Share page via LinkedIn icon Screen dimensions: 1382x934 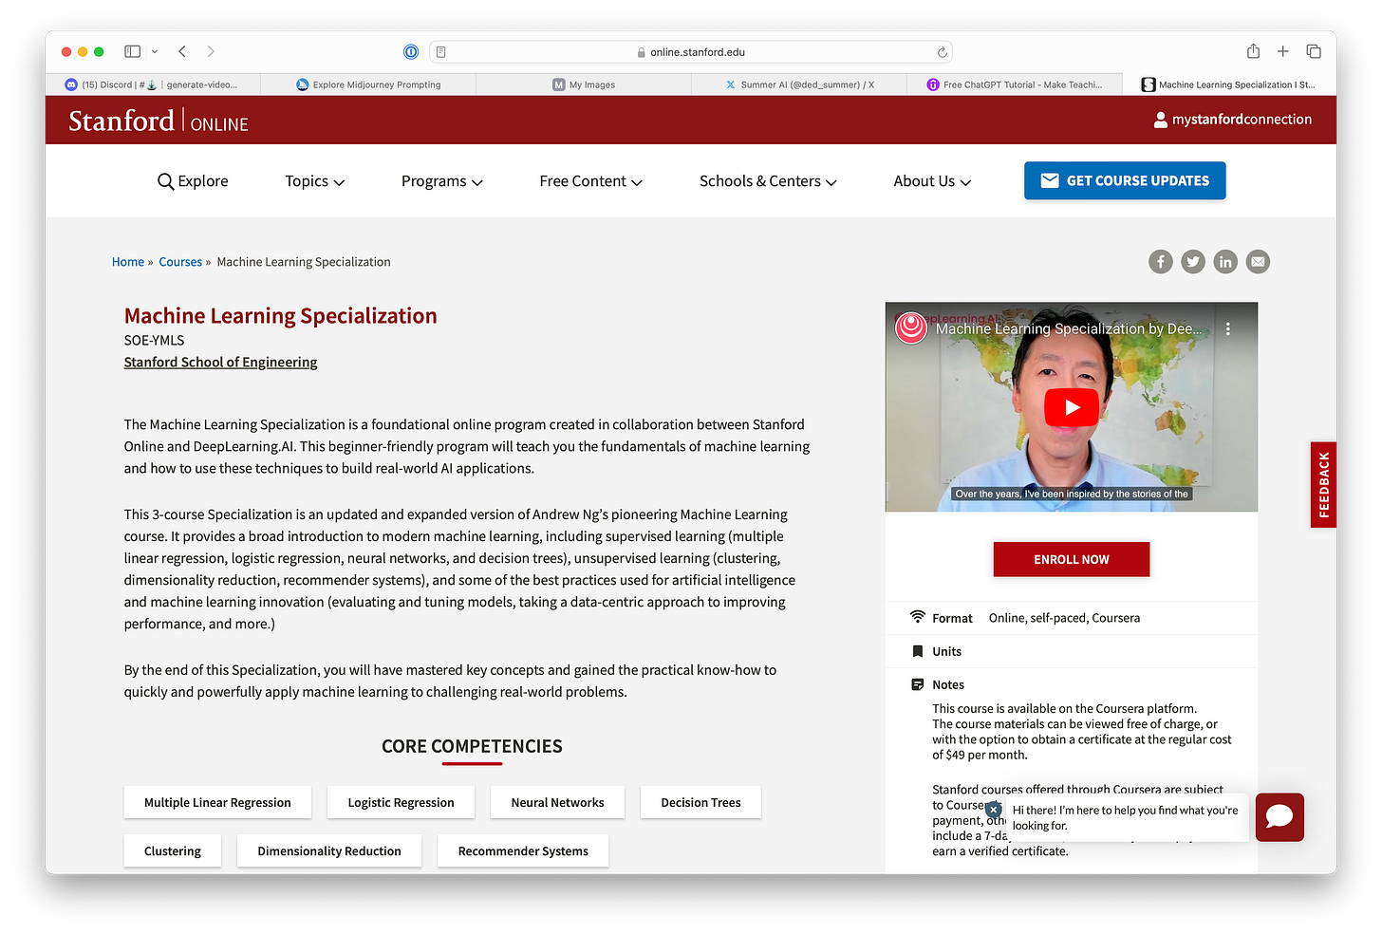[x=1225, y=261]
